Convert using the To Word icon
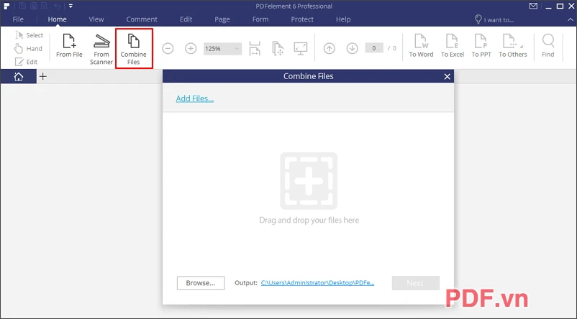 pyautogui.click(x=421, y=45)
